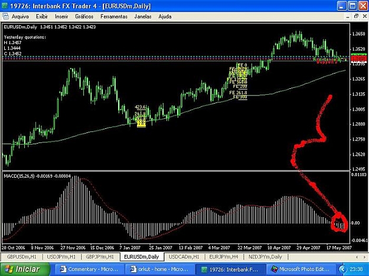The height and width of the screenshot is (276, 369).
Task: Open the Inserir menu
Action: coord(61,16)
